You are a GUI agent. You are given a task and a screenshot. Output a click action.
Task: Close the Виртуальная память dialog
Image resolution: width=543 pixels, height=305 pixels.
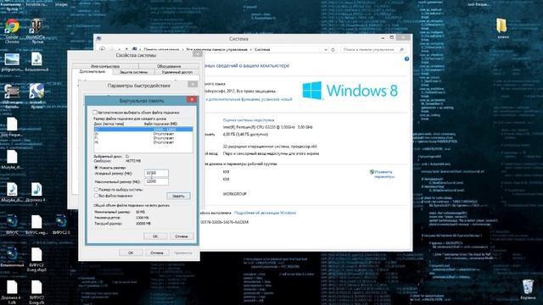tap(192, 99)
